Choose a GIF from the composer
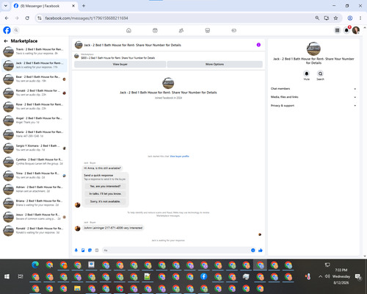Image resolution: width=367 pixels, height=294 pixels. (97, 250)
